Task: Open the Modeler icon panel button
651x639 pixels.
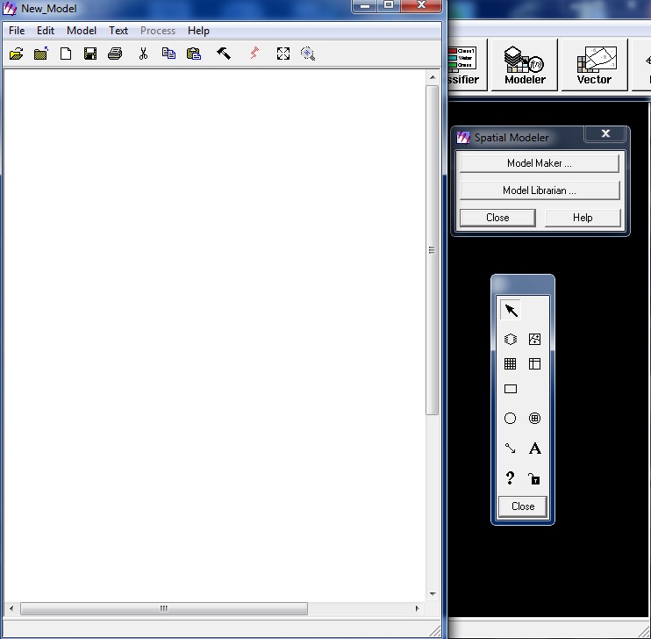Action: click(525, 65)
